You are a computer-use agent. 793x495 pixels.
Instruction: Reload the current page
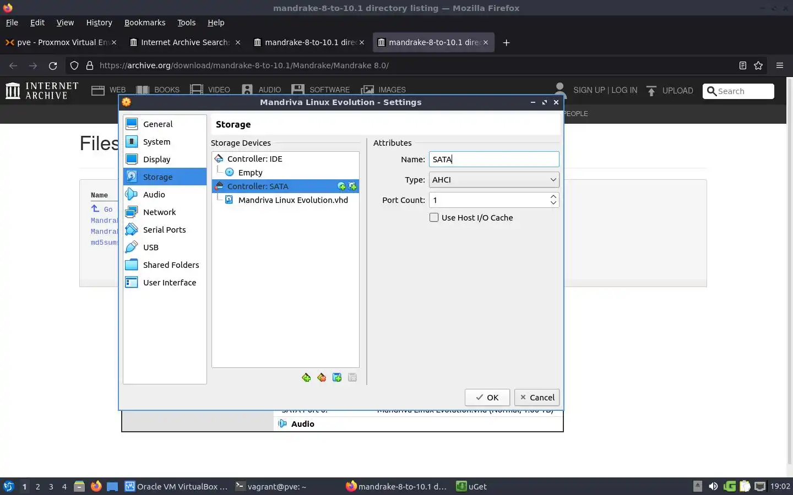tap(53, 65)
